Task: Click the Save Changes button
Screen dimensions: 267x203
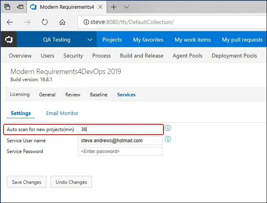Action: point(26,182)
